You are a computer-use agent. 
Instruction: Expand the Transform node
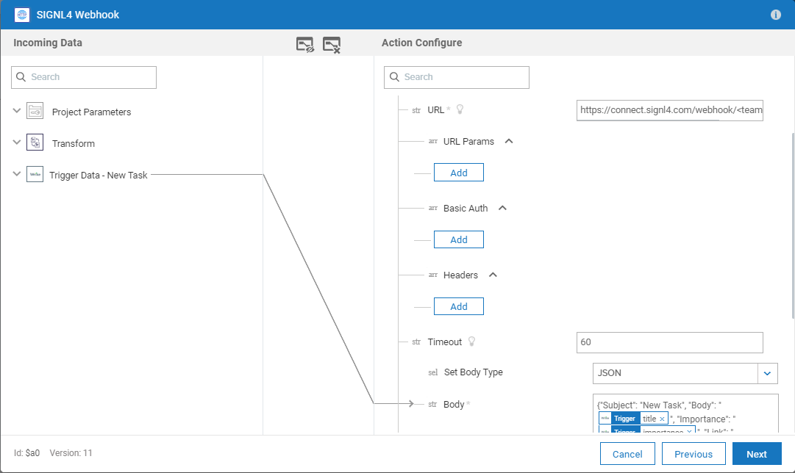[17, 142]
